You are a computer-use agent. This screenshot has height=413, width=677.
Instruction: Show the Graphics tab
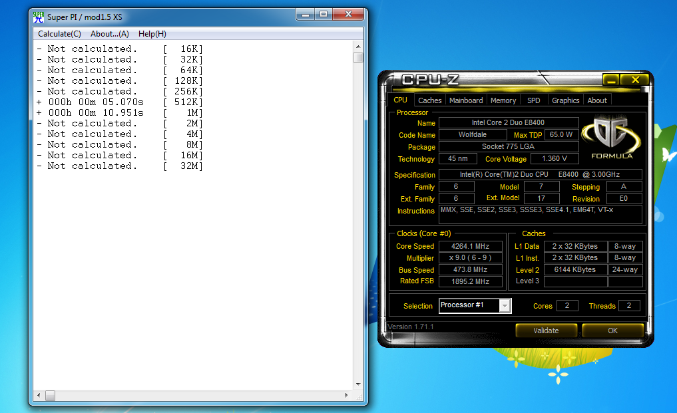(565, 100)
